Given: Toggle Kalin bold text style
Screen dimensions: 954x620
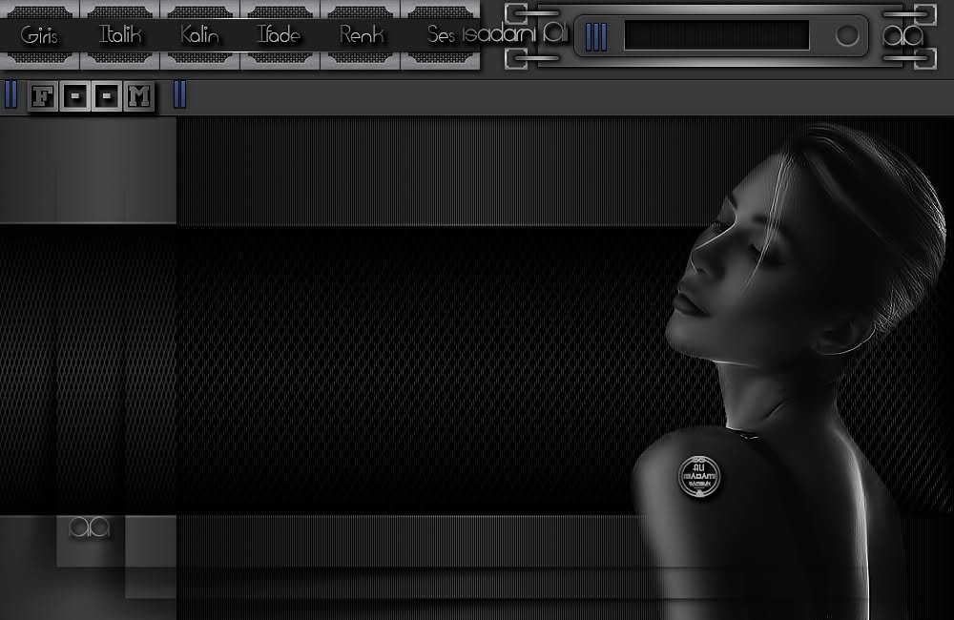Looking at the screenshot, I should tap(199, 35).
